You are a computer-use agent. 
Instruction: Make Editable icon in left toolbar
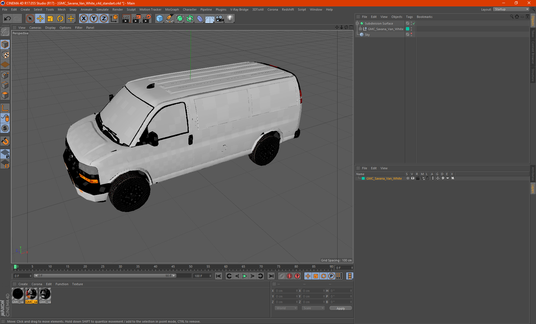5,32
